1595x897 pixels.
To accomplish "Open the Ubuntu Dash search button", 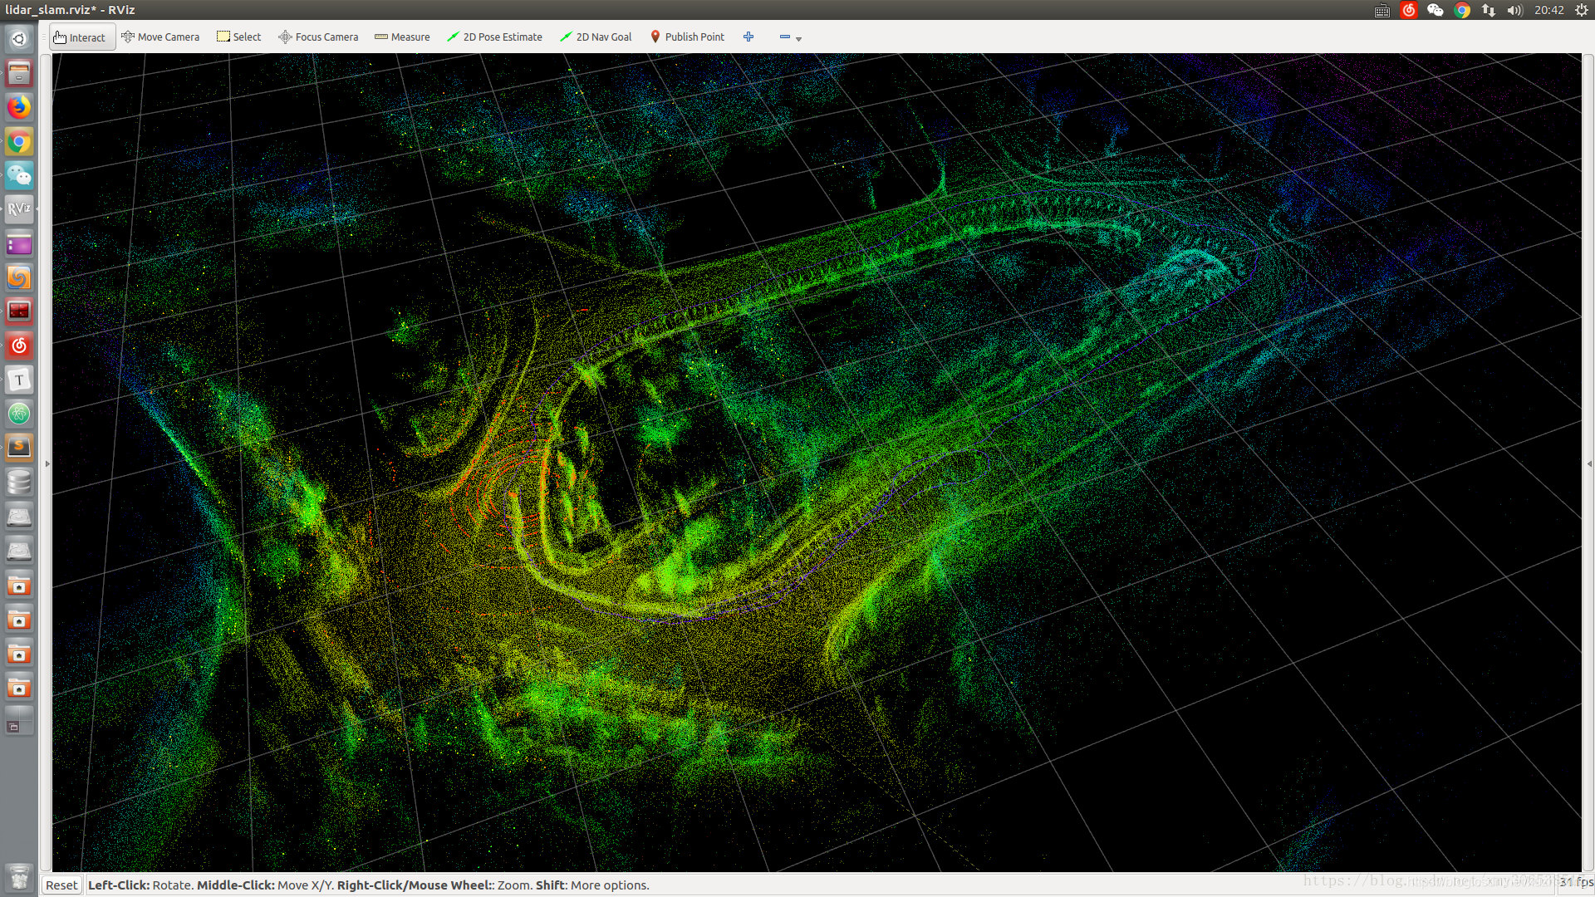I will 19,39.
